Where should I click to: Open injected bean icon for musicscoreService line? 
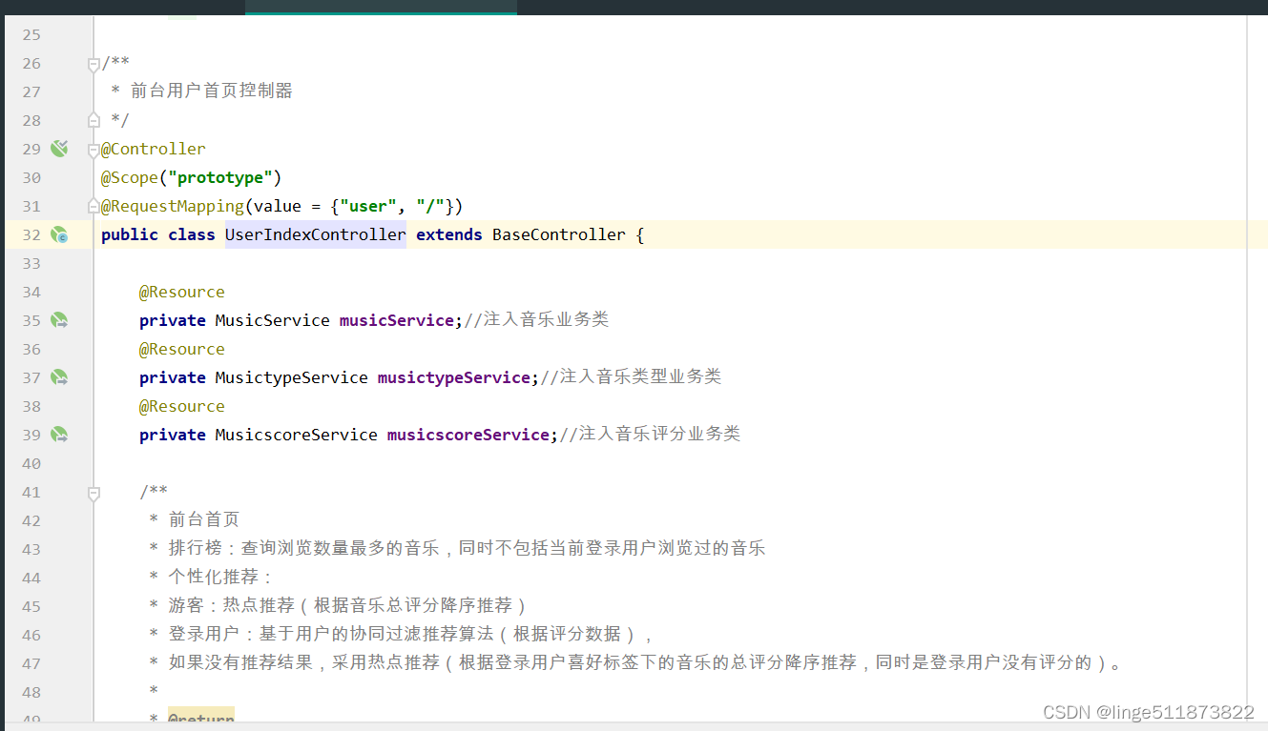pyautogui.click(x=59, y=435)
